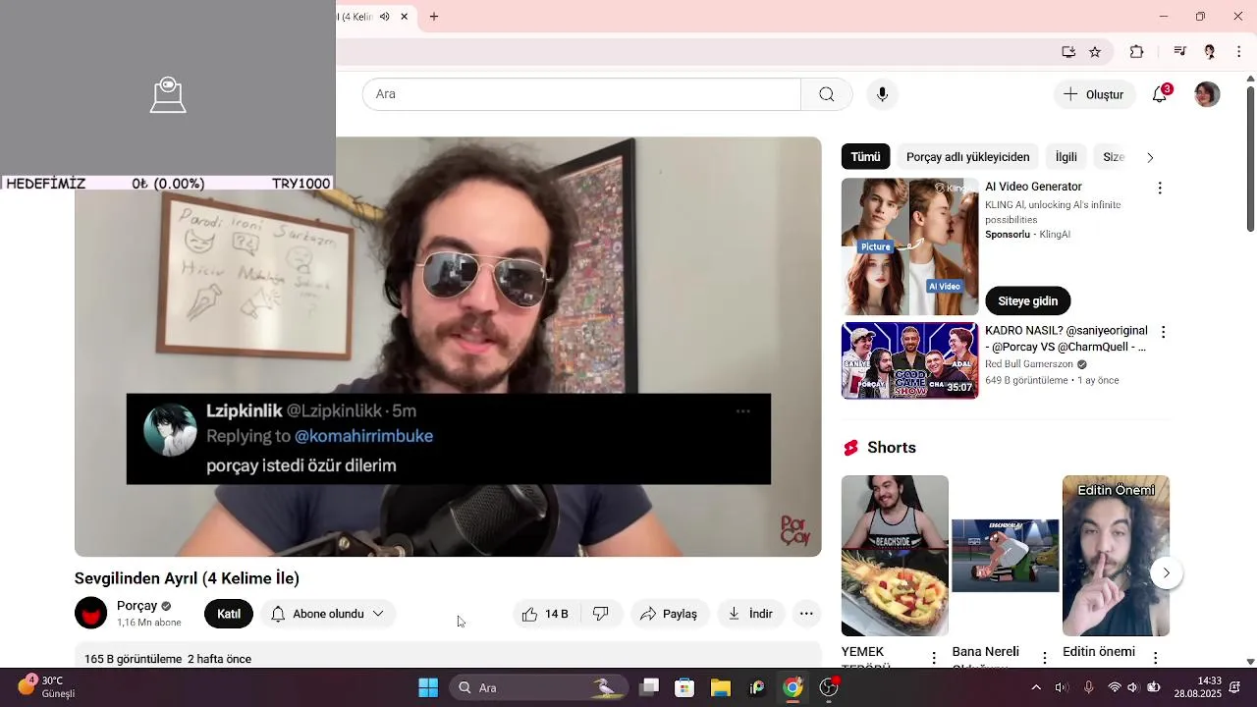
Task: Open the KADRO NASIL video thumbnail
Action: coord(909,360)
